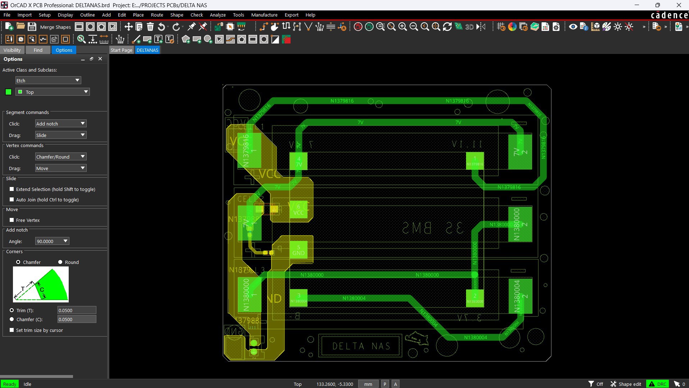This screenshot has width=689, height=388.
Task: Click the DRC indicator in status bar
Action: pos(658,384)
